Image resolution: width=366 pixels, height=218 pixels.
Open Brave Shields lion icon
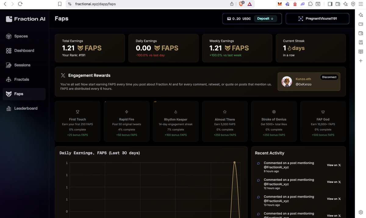(x=241, y=4)
